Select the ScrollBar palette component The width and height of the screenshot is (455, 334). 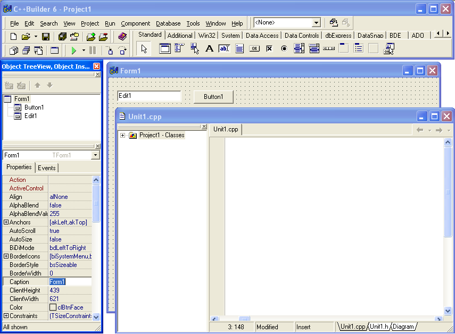(x=329, y=48)
